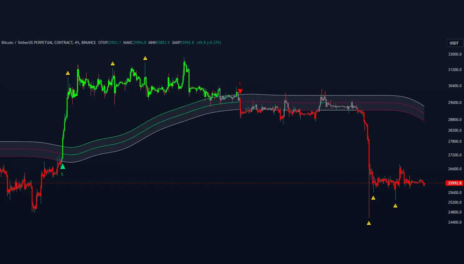Click the warning icon just right of the crash wick
This screenshot has height=264, width=464.
pos(373,198)
